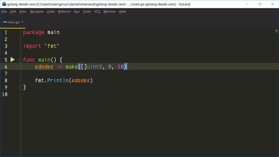Click 'edades' variable on line 6
279x157 pixels.
[x=44, y=67]
